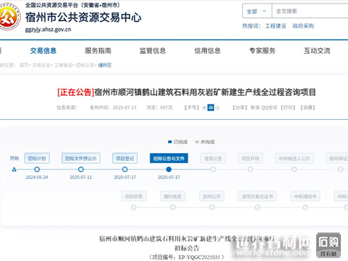Click the 【收藏】 favorite link

click(x=308, y=108)
